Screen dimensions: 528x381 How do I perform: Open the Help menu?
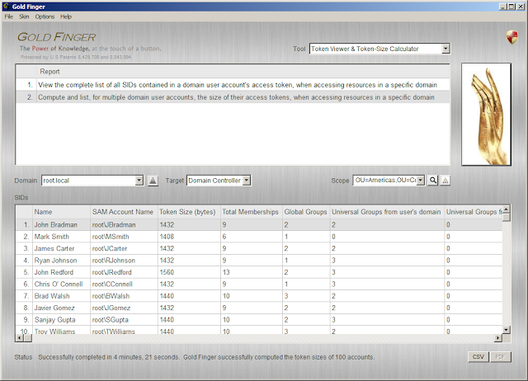tap(66, 16)
